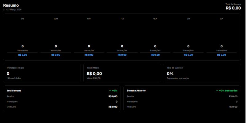The height and width of the screenshot is (123, 246).
Task: Click Média/Dia value in Semana Anterior
Action: (x=233, y=107)
